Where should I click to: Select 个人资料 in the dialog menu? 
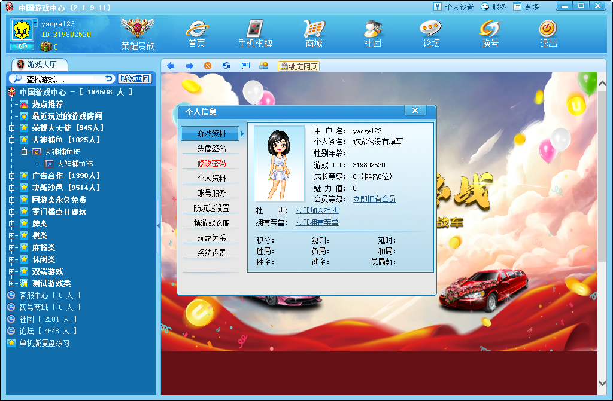click(x=211, y=178)
